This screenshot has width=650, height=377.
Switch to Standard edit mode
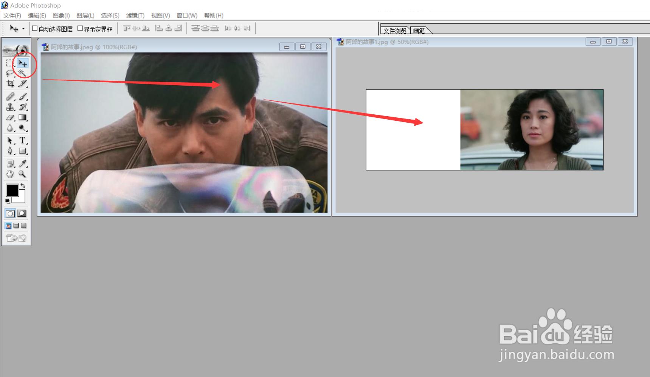[10, 214]
